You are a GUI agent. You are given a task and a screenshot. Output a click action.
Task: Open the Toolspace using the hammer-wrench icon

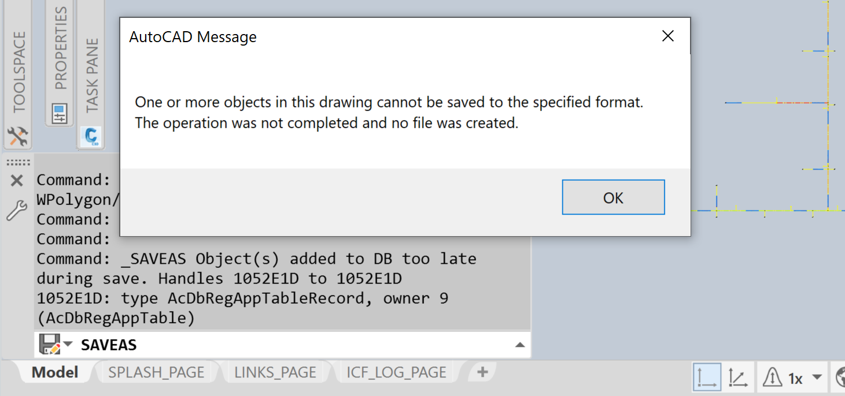pos(17,136)
